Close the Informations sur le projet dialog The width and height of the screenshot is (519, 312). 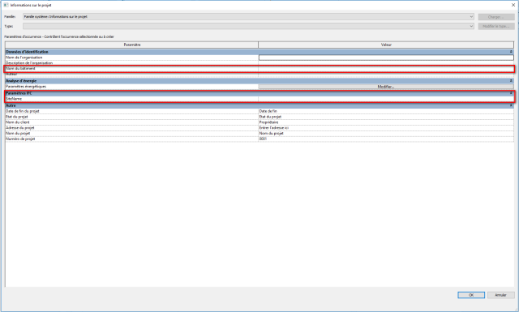click(x=513, y=5)
